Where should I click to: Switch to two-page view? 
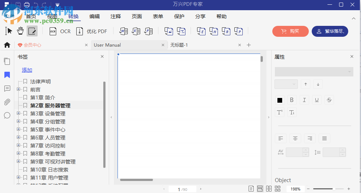pos(269,189)
